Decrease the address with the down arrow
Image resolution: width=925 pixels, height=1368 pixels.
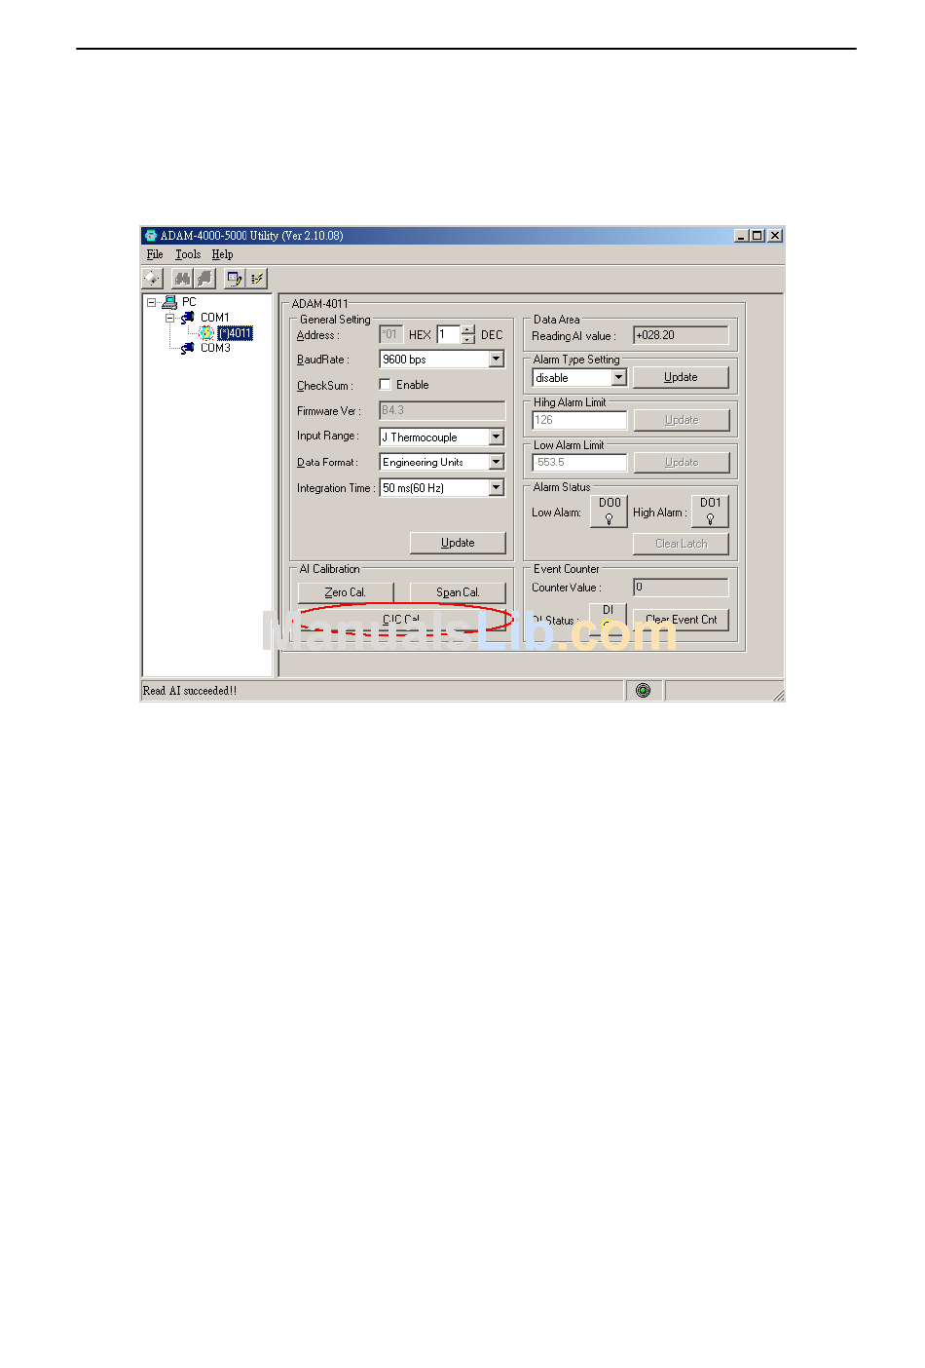click(x=468, y=339)
